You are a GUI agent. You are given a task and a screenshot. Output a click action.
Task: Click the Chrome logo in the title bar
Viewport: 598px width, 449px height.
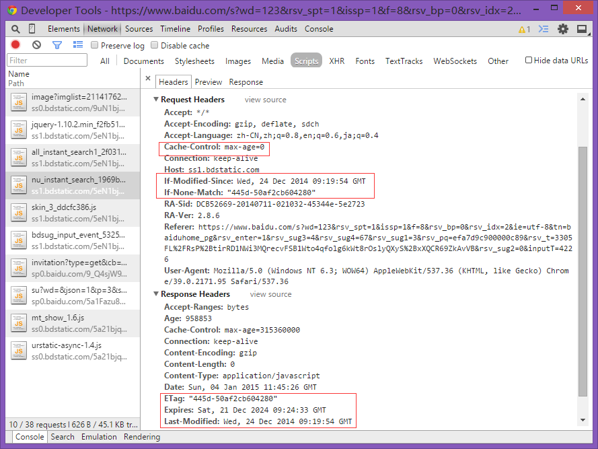coord(12,10)
